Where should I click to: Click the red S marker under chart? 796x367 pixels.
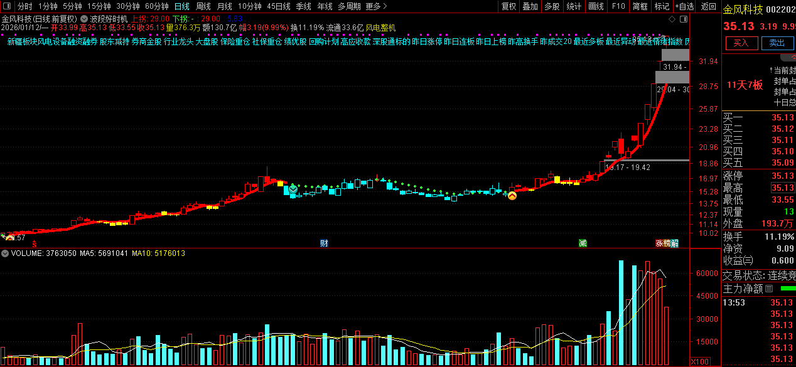pos(35,243)
